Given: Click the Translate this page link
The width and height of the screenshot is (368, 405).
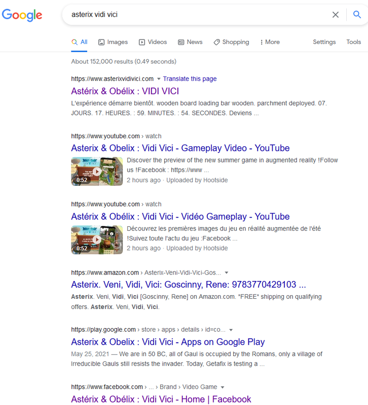Looking at the screenshot, I should [190, 79].
